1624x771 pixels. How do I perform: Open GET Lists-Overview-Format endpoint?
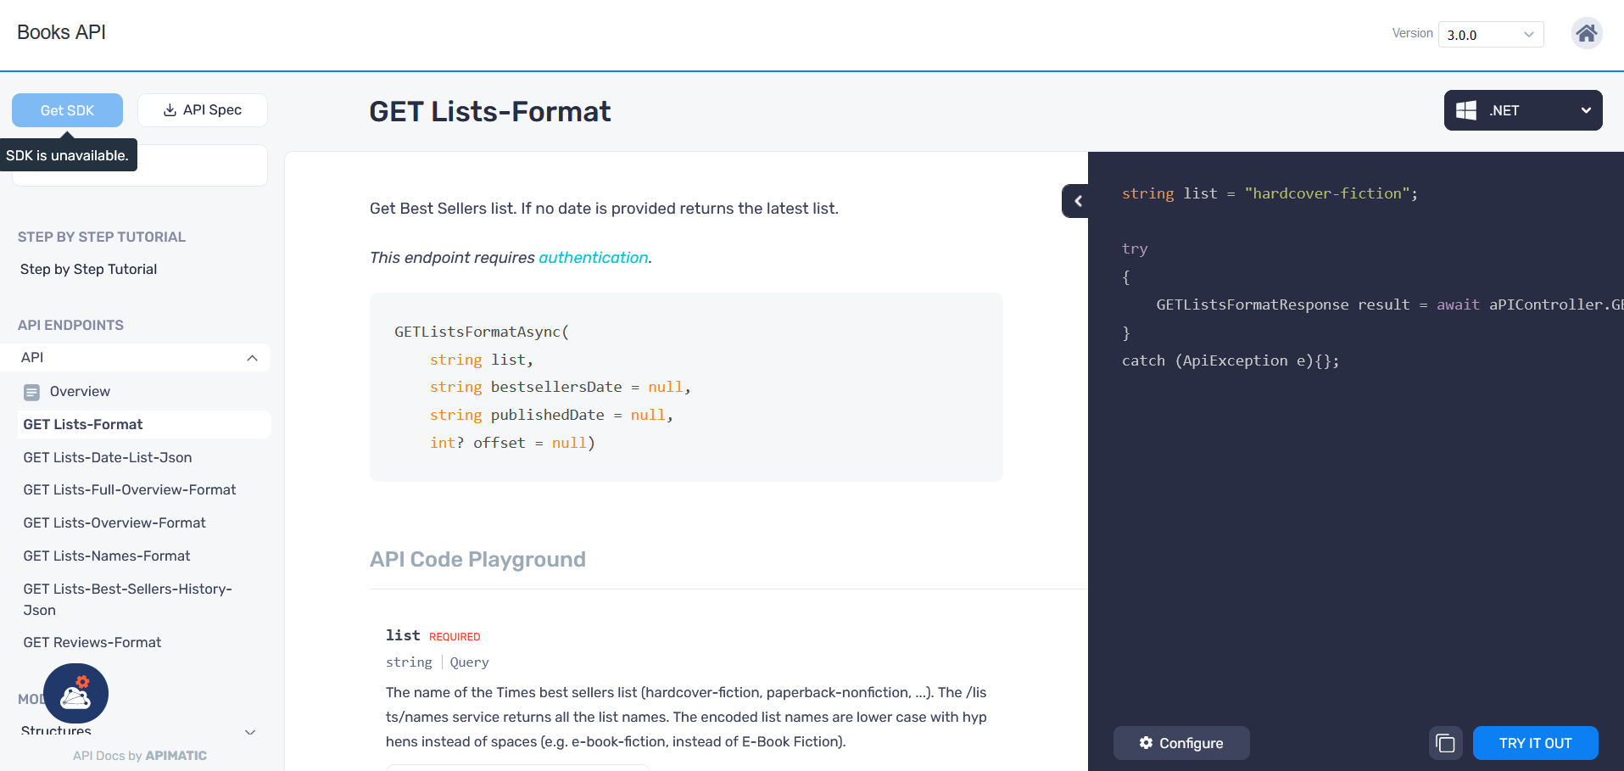[114, 522]
